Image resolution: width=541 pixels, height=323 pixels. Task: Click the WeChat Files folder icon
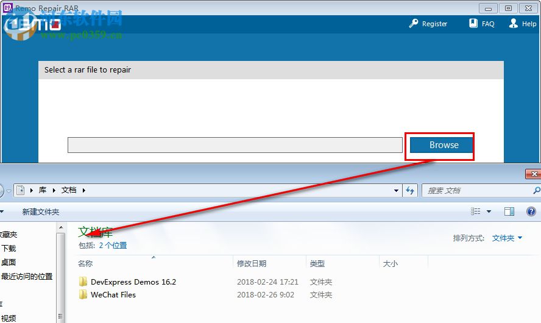83,294
